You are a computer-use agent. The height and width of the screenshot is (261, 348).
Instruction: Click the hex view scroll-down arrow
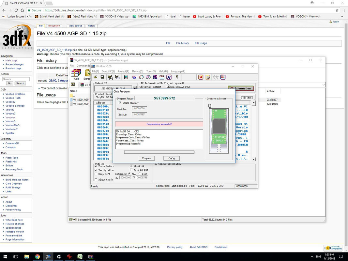254,159
